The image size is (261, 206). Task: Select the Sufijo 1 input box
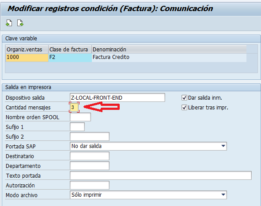(77, 127)
